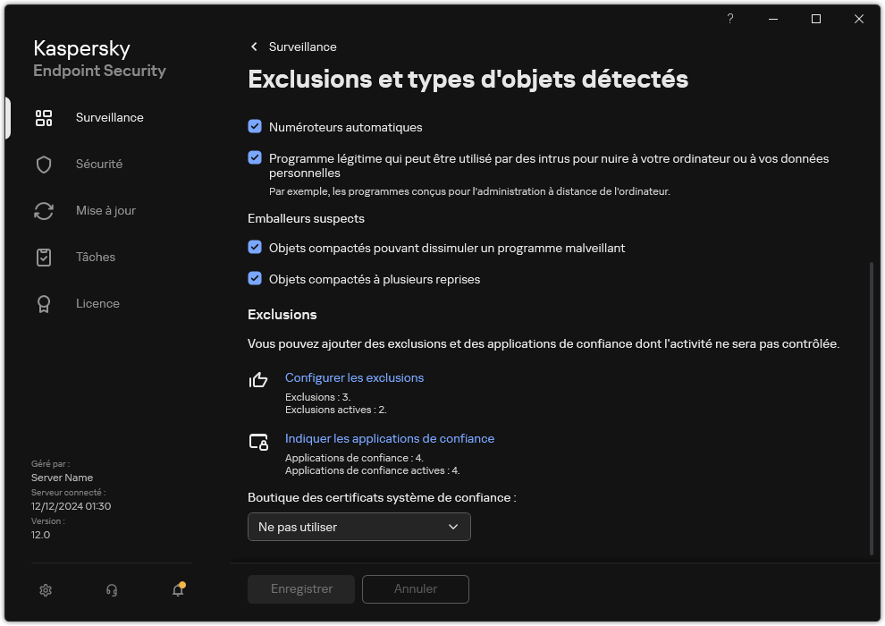Select the Mise à jour refresh icon

pos(44,210)
